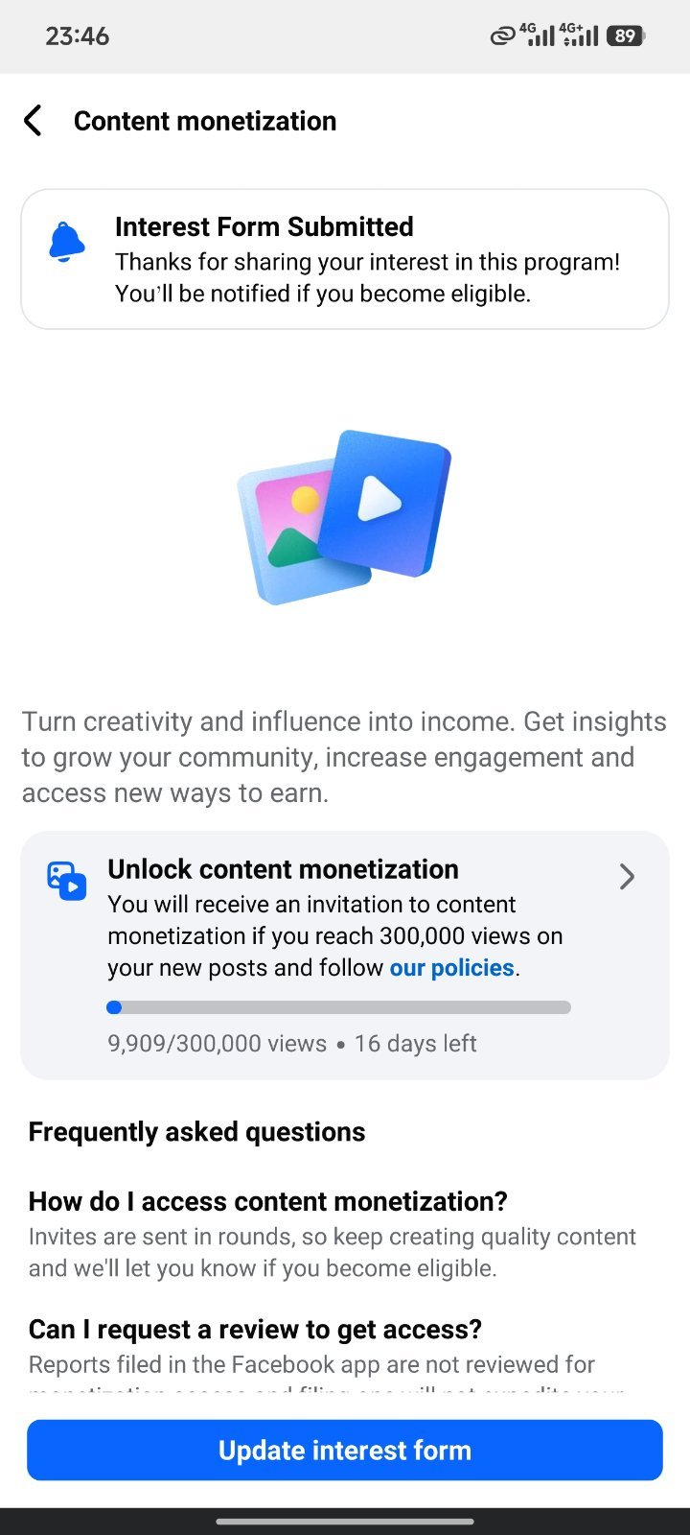
Task: Tap the first 4G signal strength icon
Action: click(538, 35)
